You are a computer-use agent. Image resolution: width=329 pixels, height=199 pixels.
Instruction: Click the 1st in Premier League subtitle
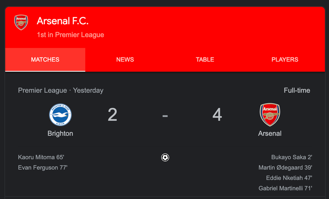coord(70,35)
